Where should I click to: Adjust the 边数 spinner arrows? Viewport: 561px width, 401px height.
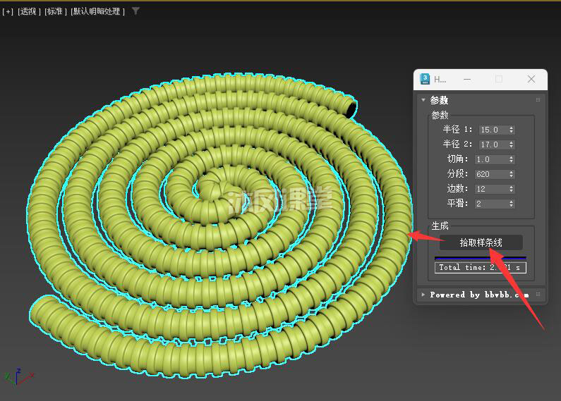[x=512, y=189]
